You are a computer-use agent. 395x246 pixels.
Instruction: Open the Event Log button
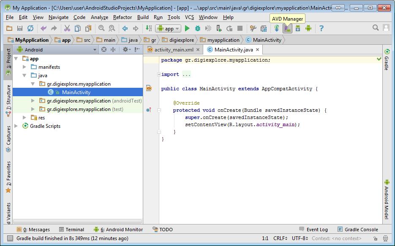click(313, 230)
